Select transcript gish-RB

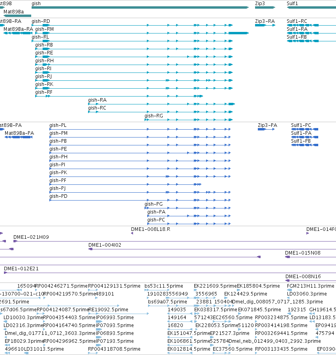click(134, 49)
